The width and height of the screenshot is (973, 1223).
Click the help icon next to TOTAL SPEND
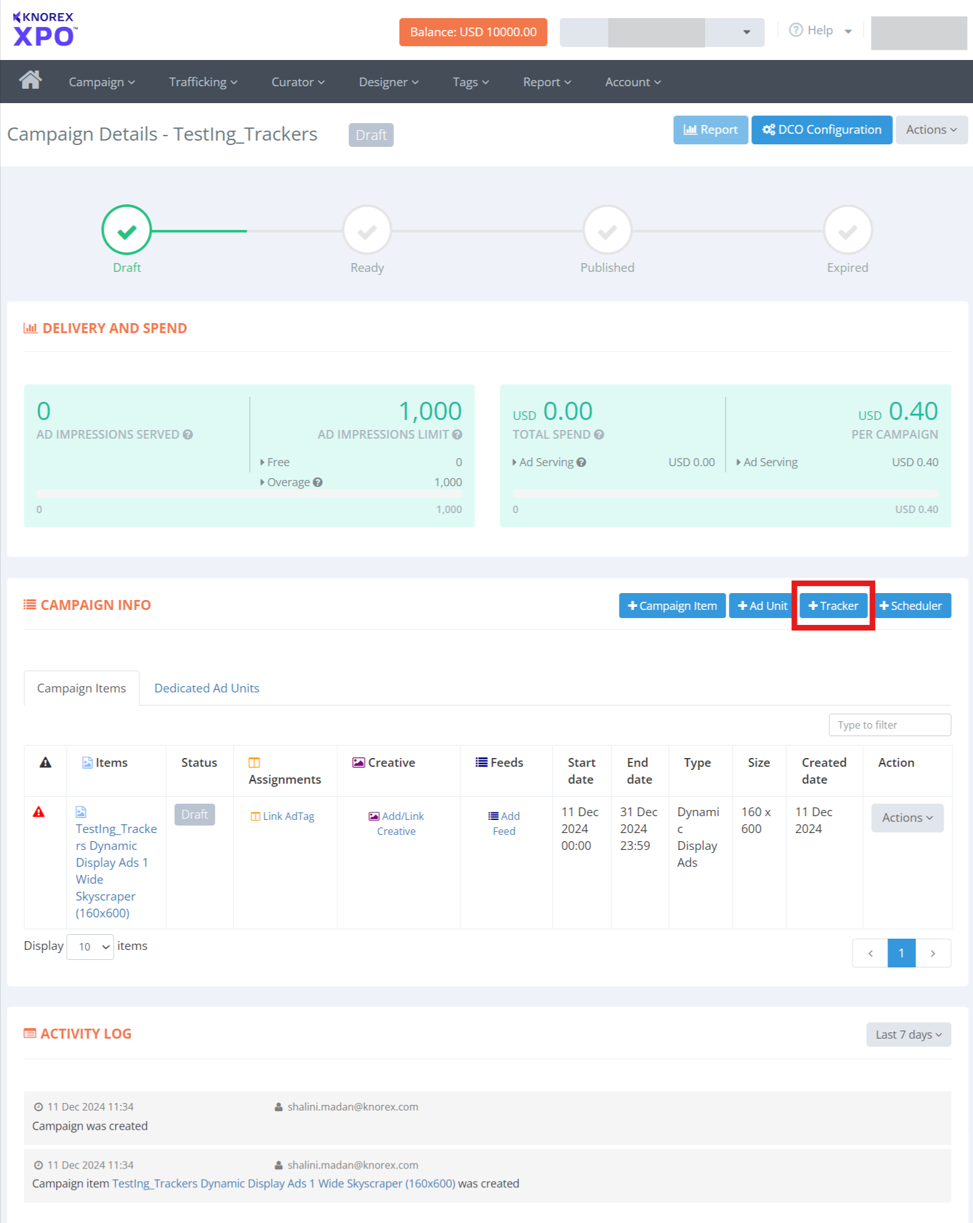599,434
